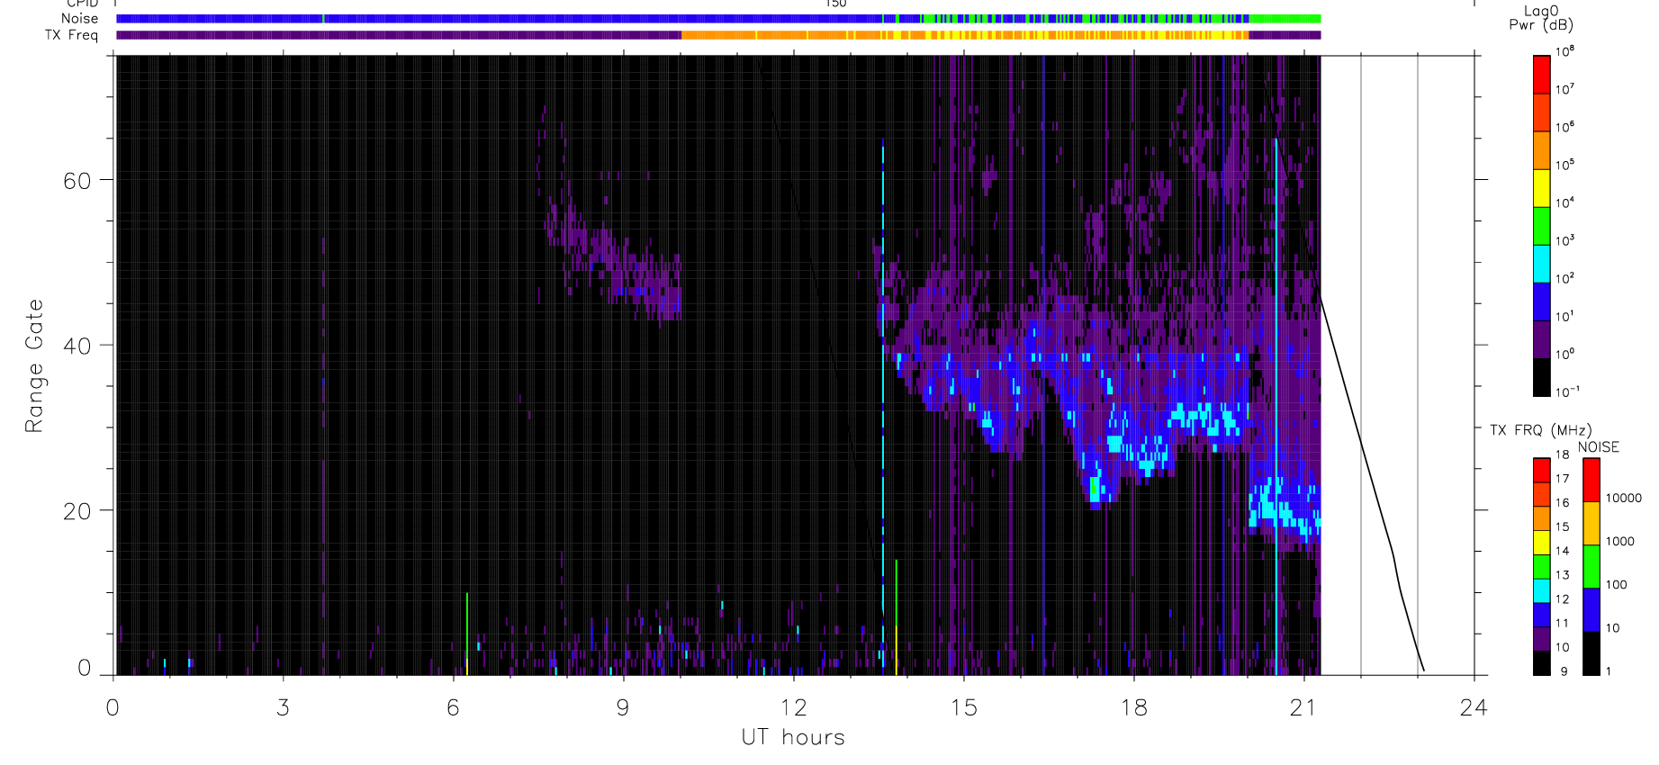Select the 20 tick label on the Range Gate axis
The image size is (1659, 765).
(x=77, y=511)
